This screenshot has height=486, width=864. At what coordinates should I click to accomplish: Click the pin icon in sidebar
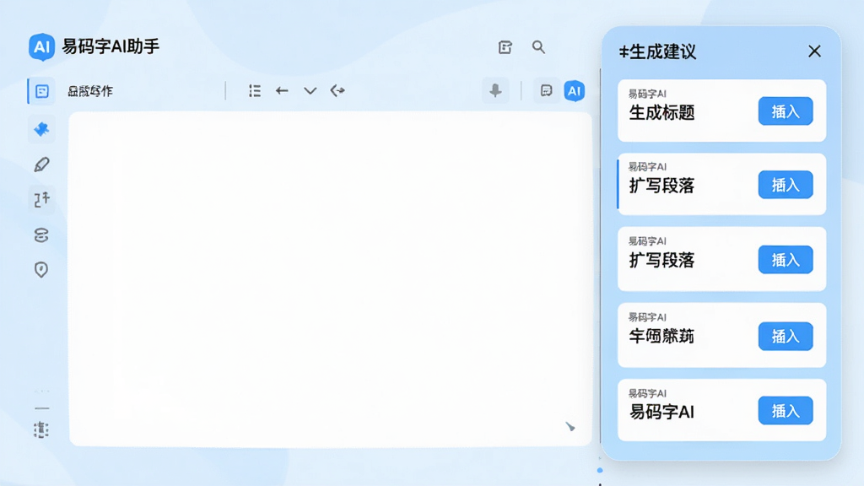[x=41, y=129]
